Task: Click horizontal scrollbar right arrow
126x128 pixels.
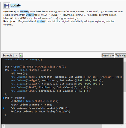Action: 122,126
